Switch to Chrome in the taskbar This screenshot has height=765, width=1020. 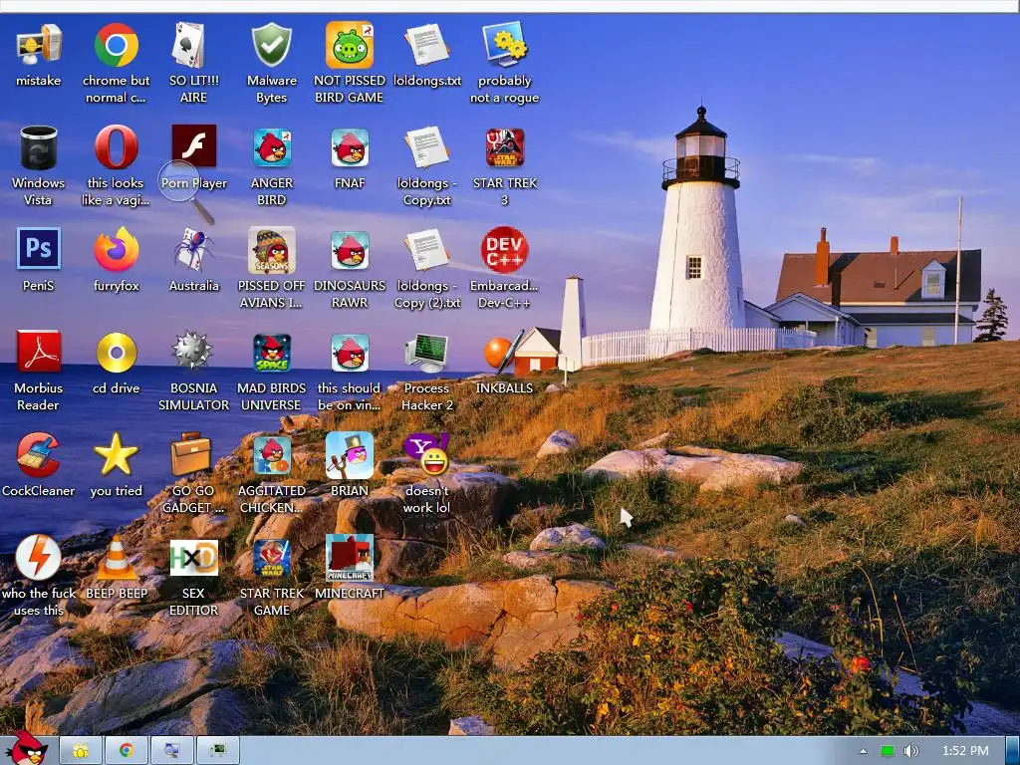pos(127,751)
